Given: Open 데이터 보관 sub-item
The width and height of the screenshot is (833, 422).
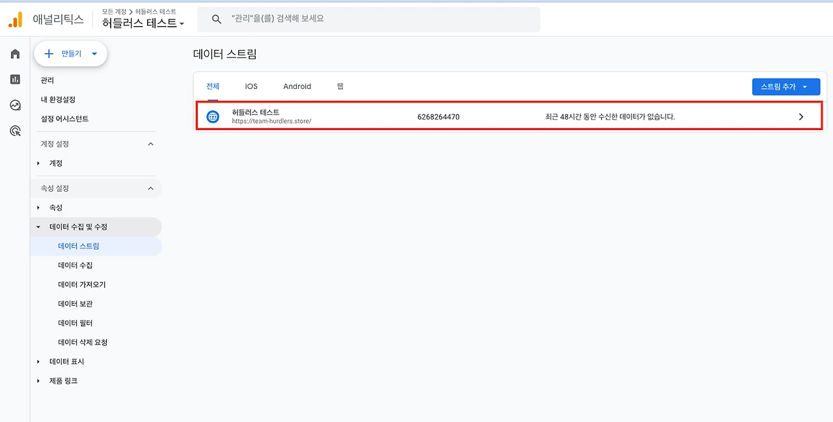Looking at the screenshot, I should click(75, 304).
